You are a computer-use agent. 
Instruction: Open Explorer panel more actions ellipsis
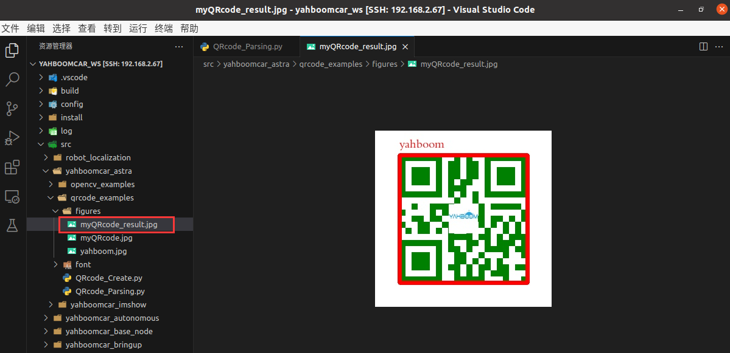(179, 46)
